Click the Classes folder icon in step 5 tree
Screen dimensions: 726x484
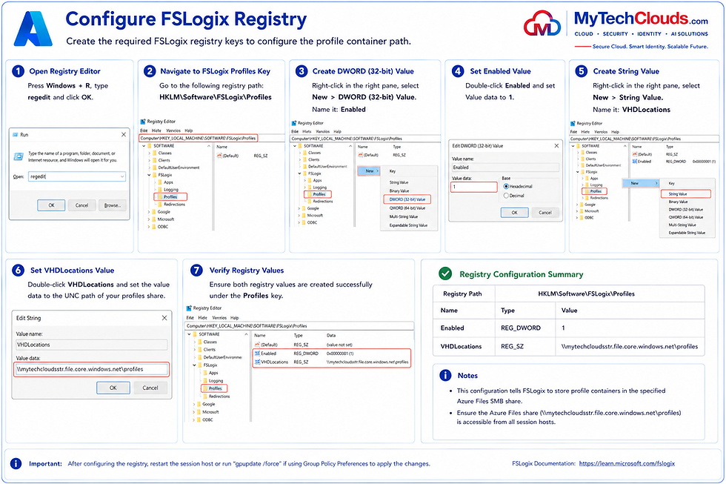[x=583, y=152]
